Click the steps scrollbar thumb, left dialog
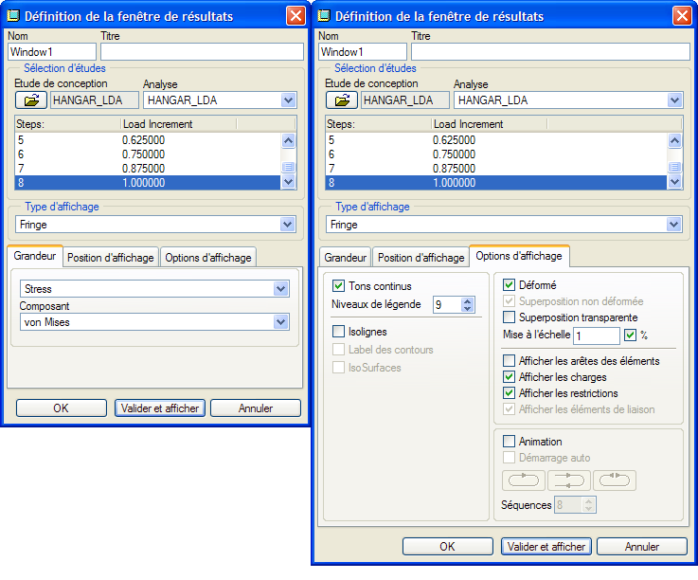This screenshot has height=580, width=698. [x=289, y=167]
